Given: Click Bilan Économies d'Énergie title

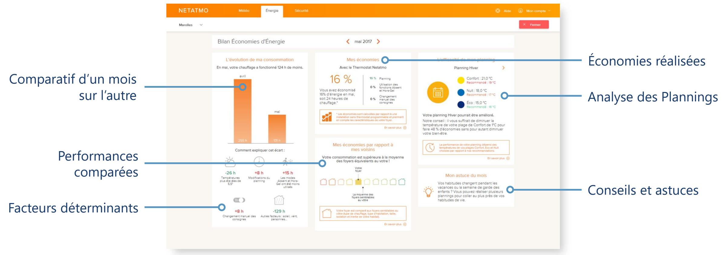Looking at the screenshot, I should (251, 42).
